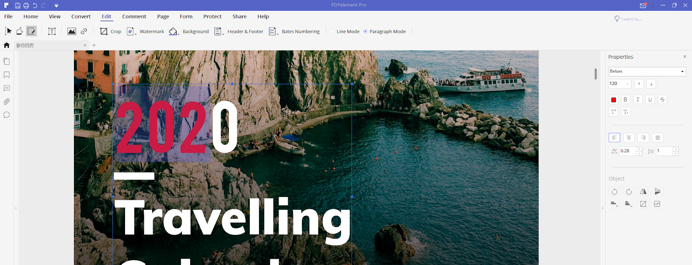The width and height of the screenshot is (692, 265).
Task: Toggle Italic formatting
Action: pyautogui.click(x=638, y=100)
